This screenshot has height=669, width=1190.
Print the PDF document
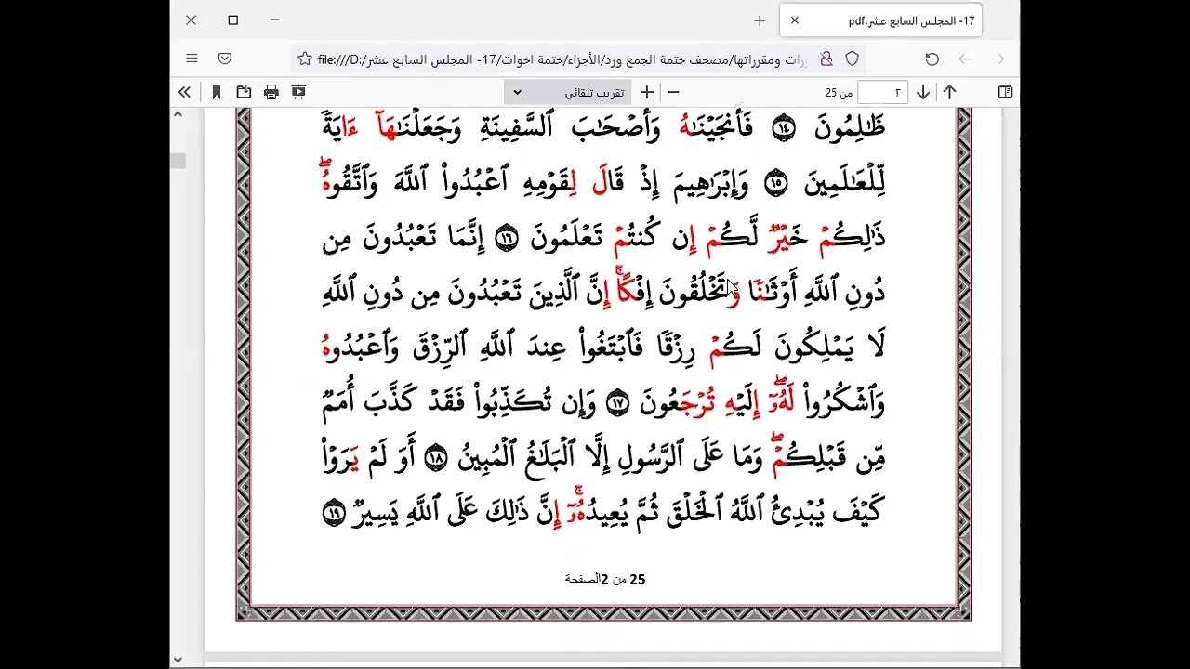(x=271, y=92)
